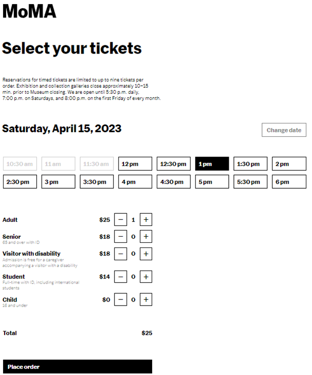
Task: Increase the Student ticket quantity
Action: point(146,277)
